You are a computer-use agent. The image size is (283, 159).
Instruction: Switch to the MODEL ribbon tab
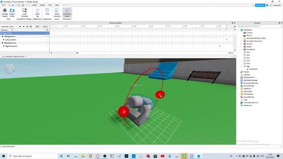point(42,5)
